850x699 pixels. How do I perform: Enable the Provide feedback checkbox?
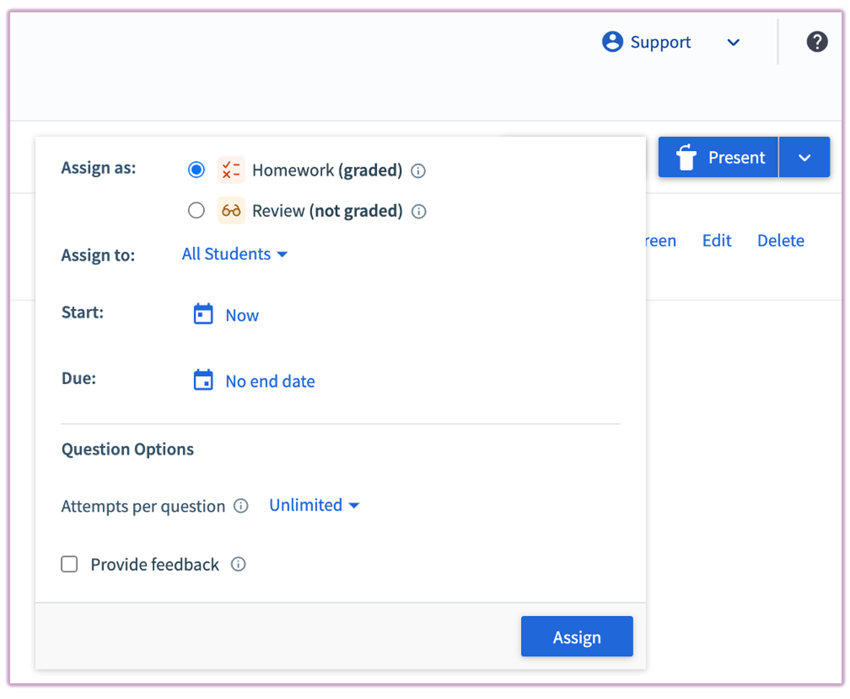69,564
